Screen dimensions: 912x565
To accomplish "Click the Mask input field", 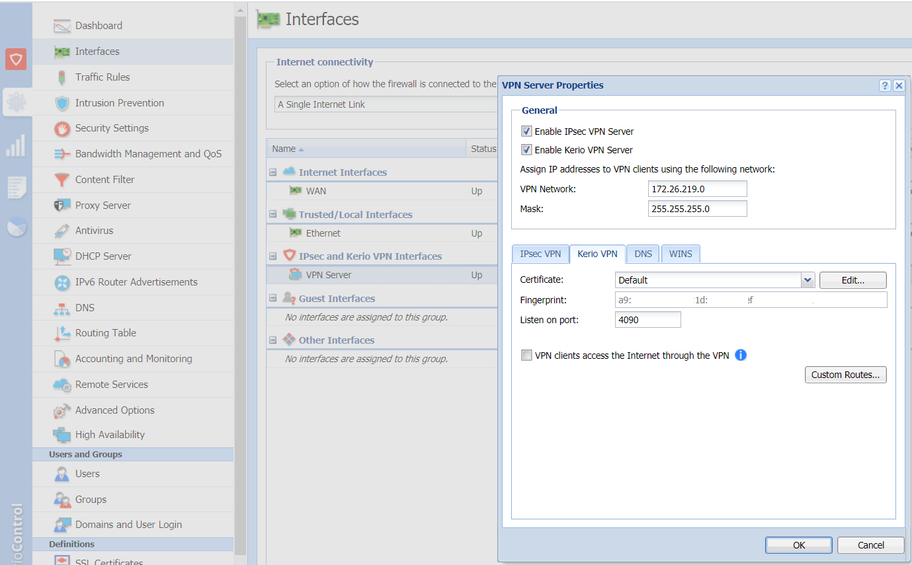I will point(698,209).
